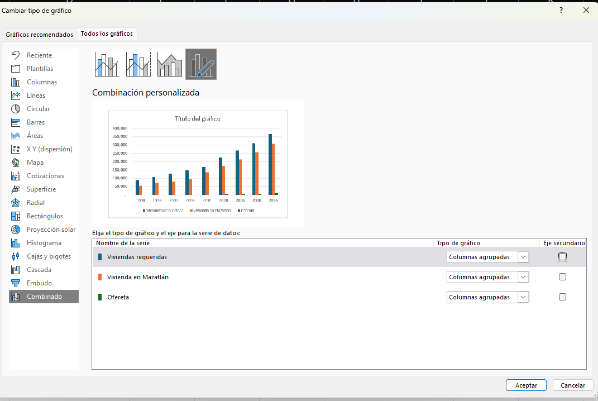Open the Circular chart category
The width and height of the screenshot is (598, 401).
click(x=38, y=109)
